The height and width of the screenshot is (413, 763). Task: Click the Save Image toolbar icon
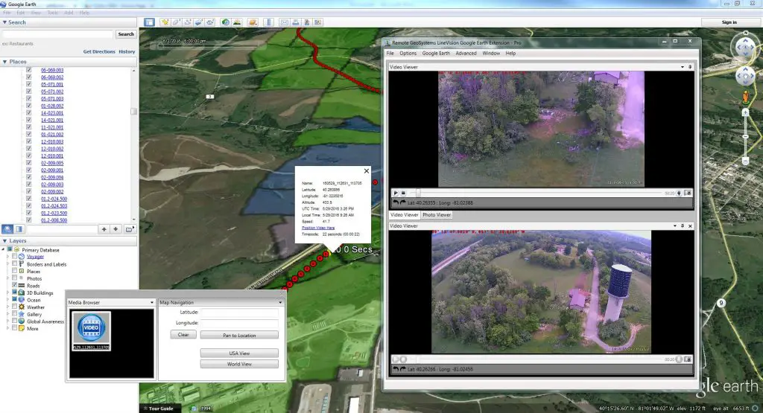point(306,22)
